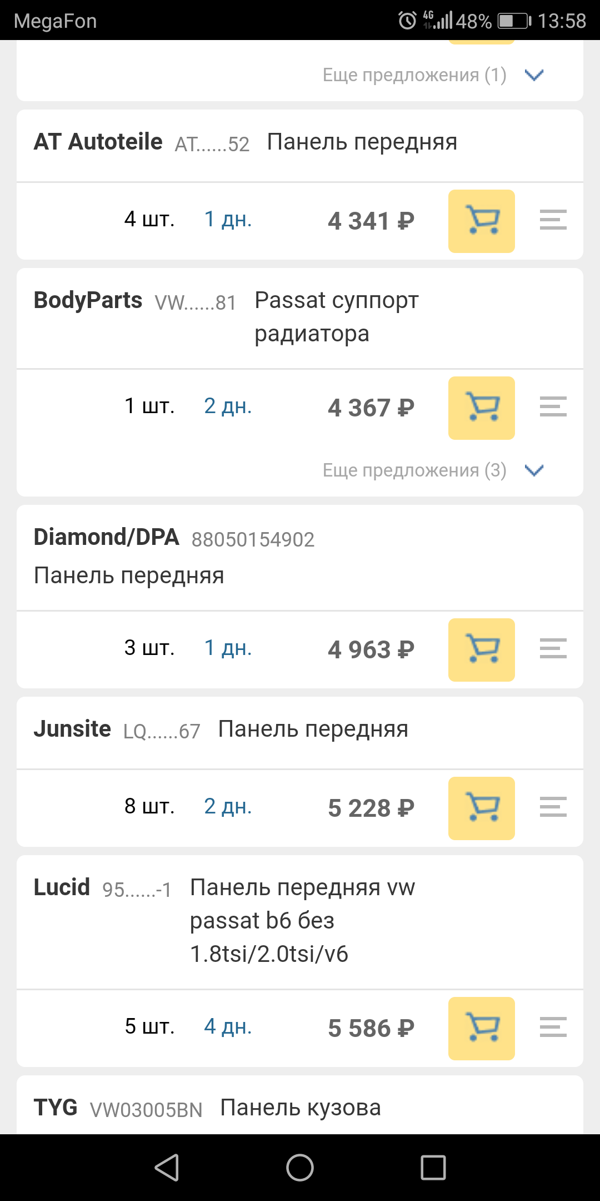Open details menu for Lucid 5 586 ₽ offer
The image size is (600, 1201).
coord(553,1028)
